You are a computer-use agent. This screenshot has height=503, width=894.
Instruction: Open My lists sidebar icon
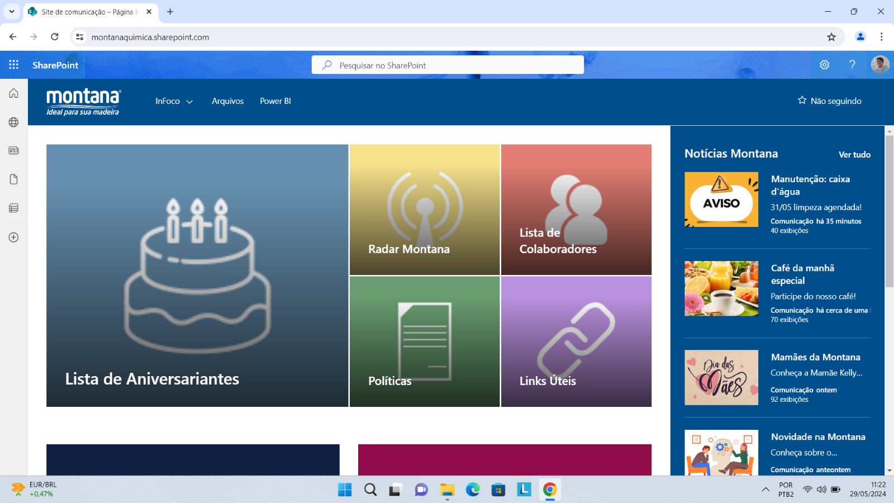pos(14,208)
